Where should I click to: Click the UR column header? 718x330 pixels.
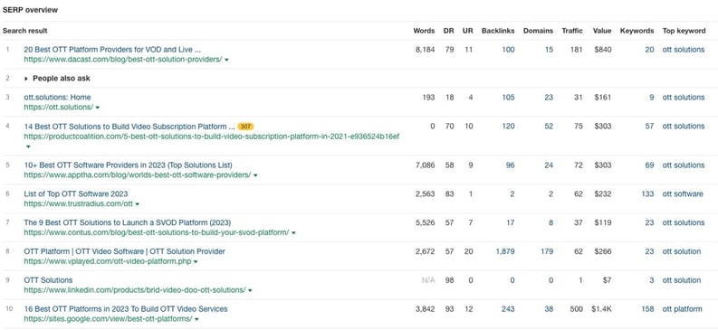click(467, 31)
